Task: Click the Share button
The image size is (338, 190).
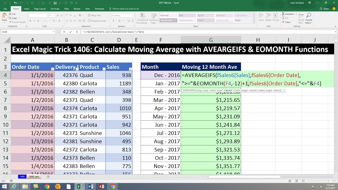Action: click(x=324, y=9)
